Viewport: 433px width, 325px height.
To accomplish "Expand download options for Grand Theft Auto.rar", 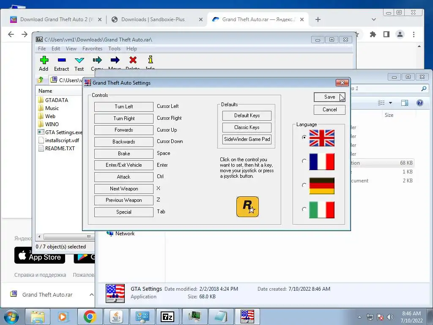I will click(91, 295).
